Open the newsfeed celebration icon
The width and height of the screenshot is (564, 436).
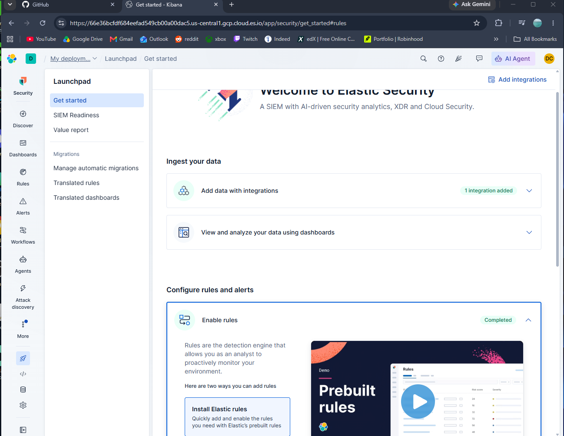(458, 59)
